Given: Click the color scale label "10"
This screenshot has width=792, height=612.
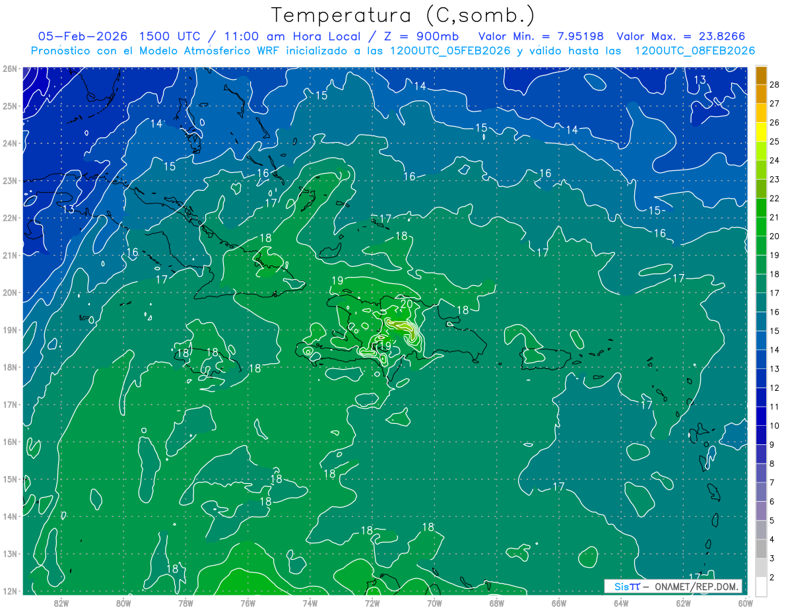Looking at the screenshot, I should [774, 426].
